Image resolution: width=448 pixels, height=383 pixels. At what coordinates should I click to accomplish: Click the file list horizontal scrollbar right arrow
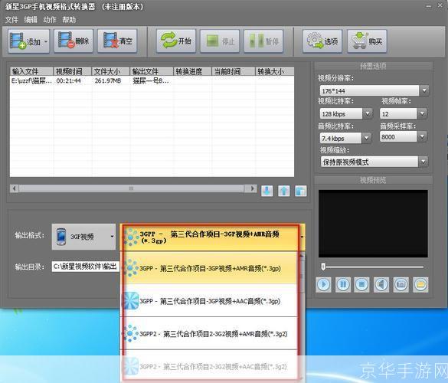tap(252, 188)
